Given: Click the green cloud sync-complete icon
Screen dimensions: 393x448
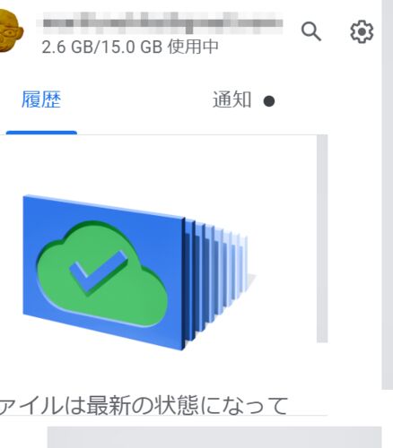Looking at the screenshot, I should click(101, 274).
